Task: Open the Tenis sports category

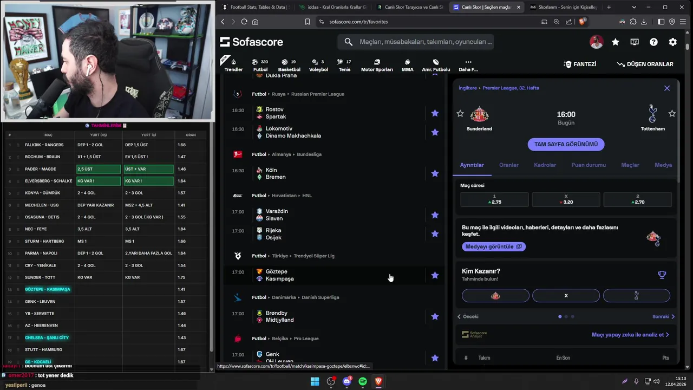Action: click(344, 65)
